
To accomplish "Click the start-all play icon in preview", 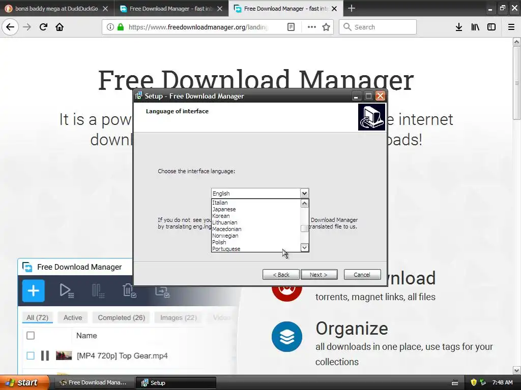I will tap(67, 291).
